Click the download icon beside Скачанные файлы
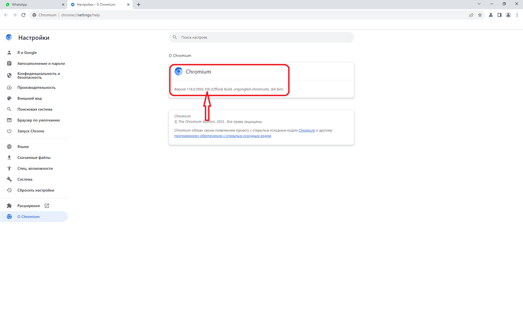 click(x=9, y=157)
